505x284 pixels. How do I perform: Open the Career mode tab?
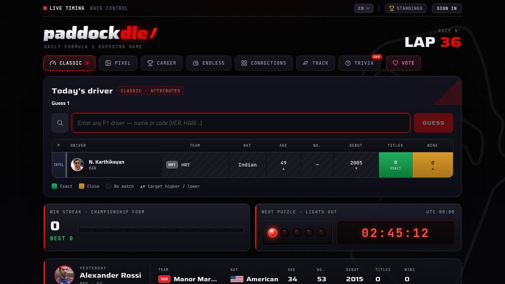pos(162,63)
